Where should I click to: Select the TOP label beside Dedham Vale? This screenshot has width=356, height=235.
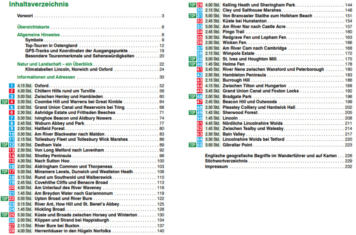point(4,145)
